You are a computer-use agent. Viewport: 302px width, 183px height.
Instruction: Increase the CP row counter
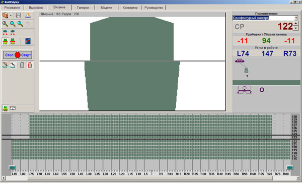[x=296, y=24]
